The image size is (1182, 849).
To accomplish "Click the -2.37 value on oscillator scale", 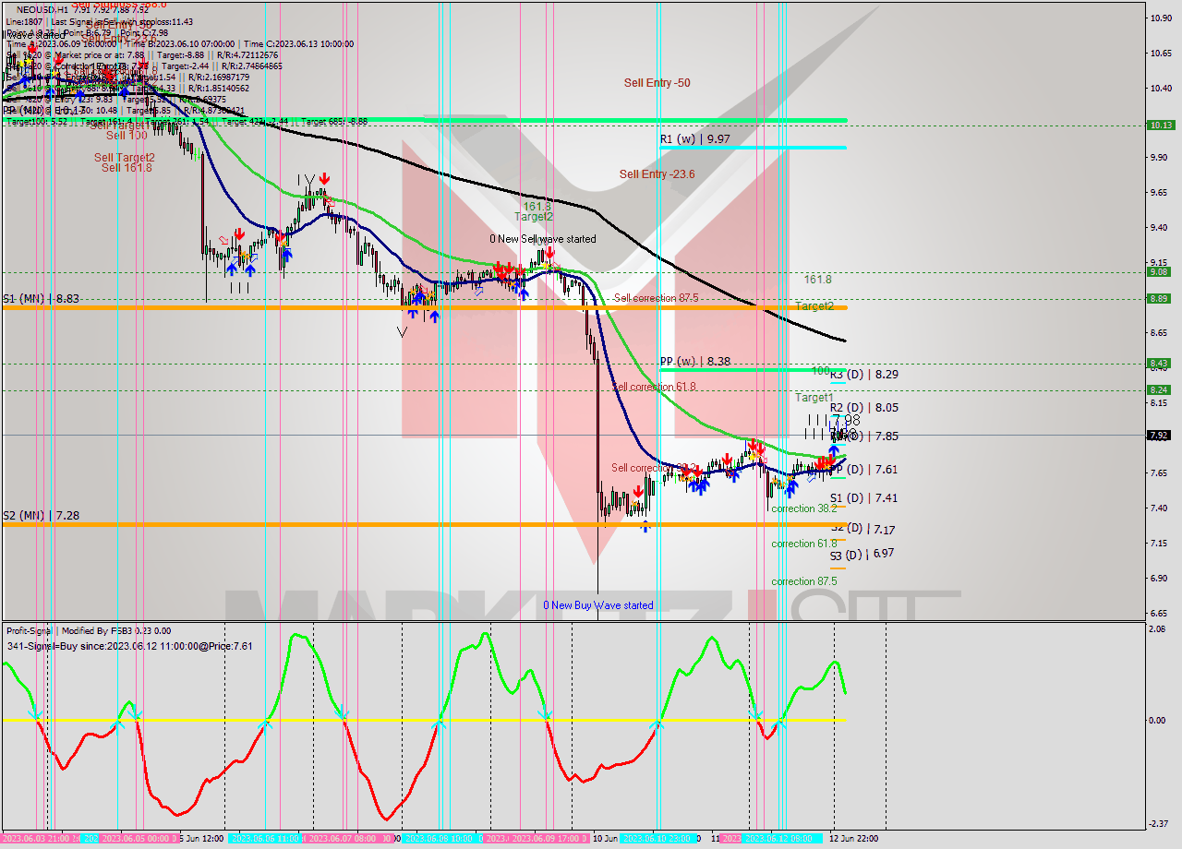I will (x=1157, y=824).
